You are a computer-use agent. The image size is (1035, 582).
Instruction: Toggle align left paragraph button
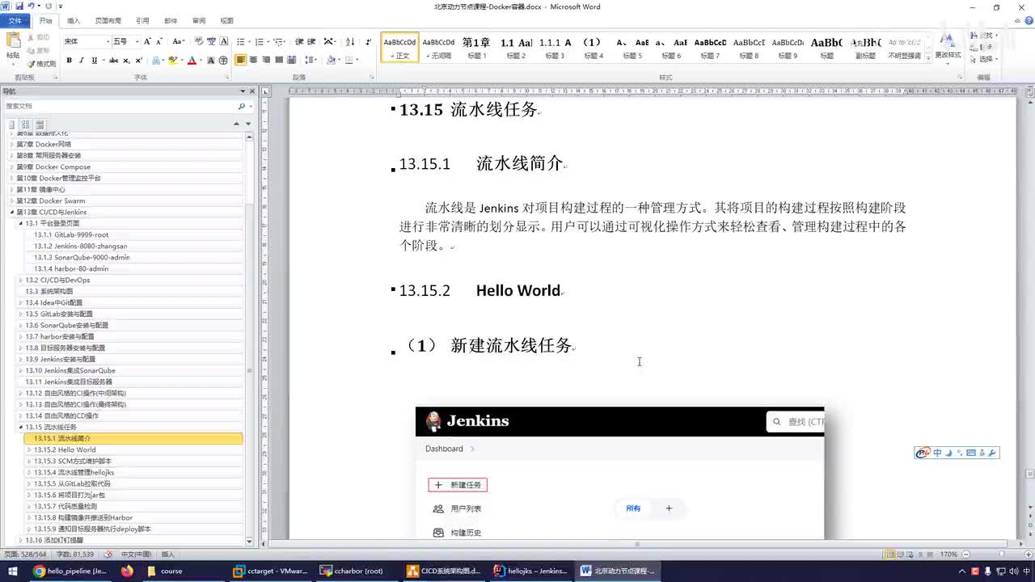240,60
